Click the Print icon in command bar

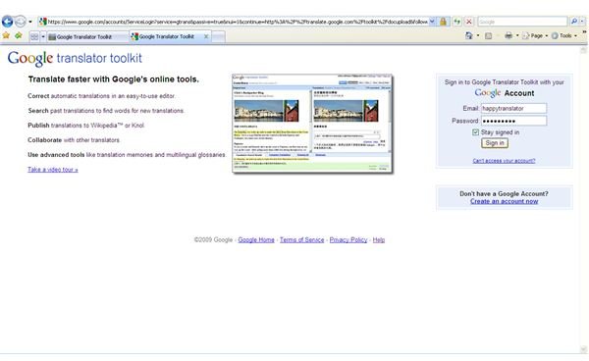pos(509,35)
